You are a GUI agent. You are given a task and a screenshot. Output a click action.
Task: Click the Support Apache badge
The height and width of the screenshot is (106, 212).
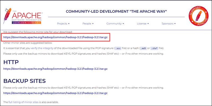click(198, 16)
